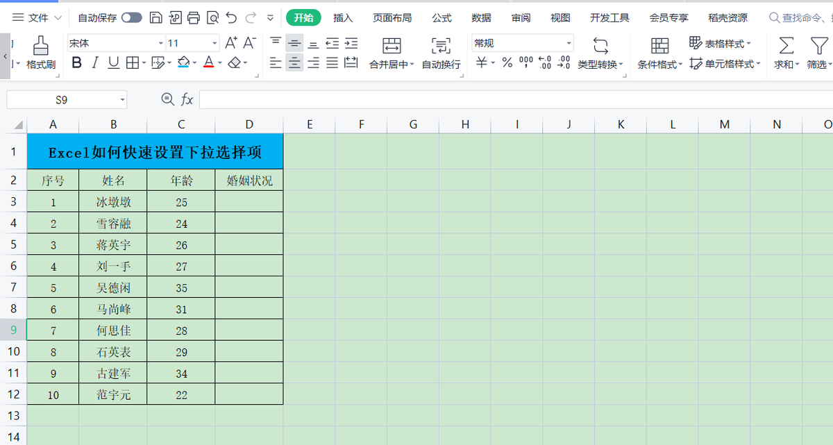This screenshot has width=833, height=445.
Task: Switch to the 公式 tab
Action: pos(441,18)
